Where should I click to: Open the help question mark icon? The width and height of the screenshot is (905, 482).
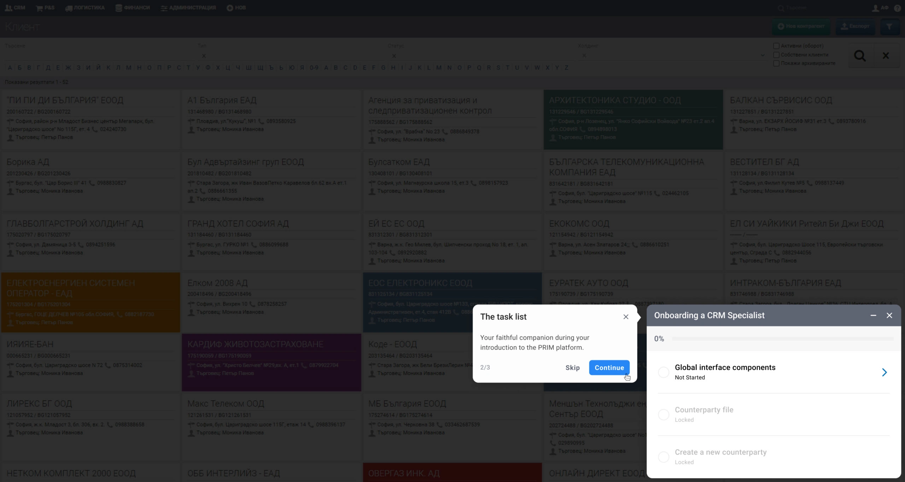point(897,8)
